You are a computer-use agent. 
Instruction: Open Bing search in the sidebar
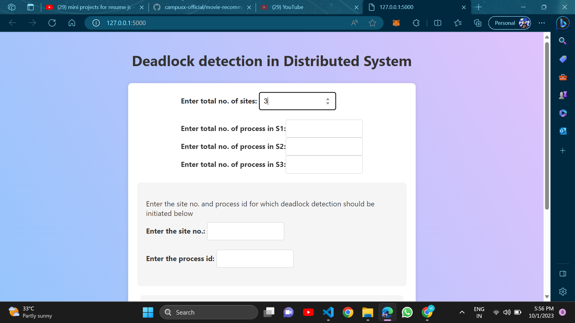click(x=563, y=41)
